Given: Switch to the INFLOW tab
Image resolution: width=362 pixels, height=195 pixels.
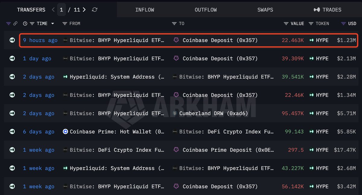Looking at the screenshot, I should pyautogui.click(x=144, y=10).
